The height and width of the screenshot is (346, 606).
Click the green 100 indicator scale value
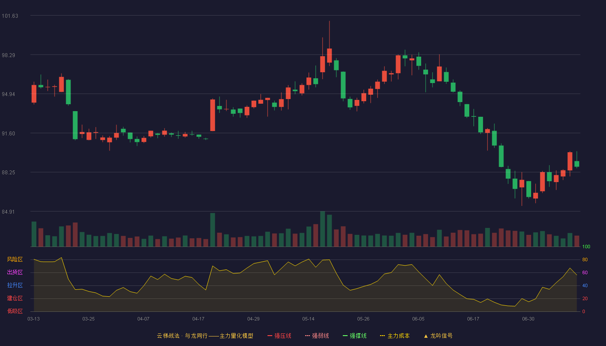coord(586,247)
